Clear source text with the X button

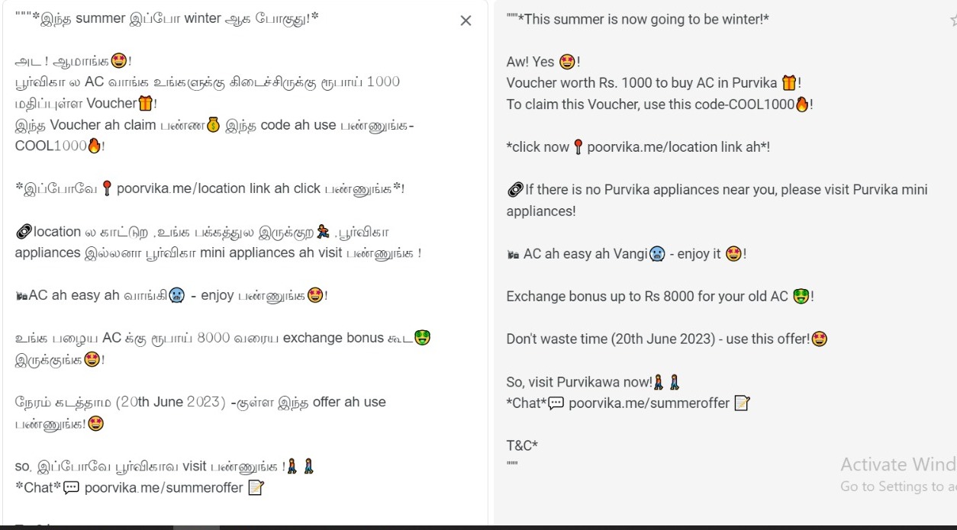[466, 21]
